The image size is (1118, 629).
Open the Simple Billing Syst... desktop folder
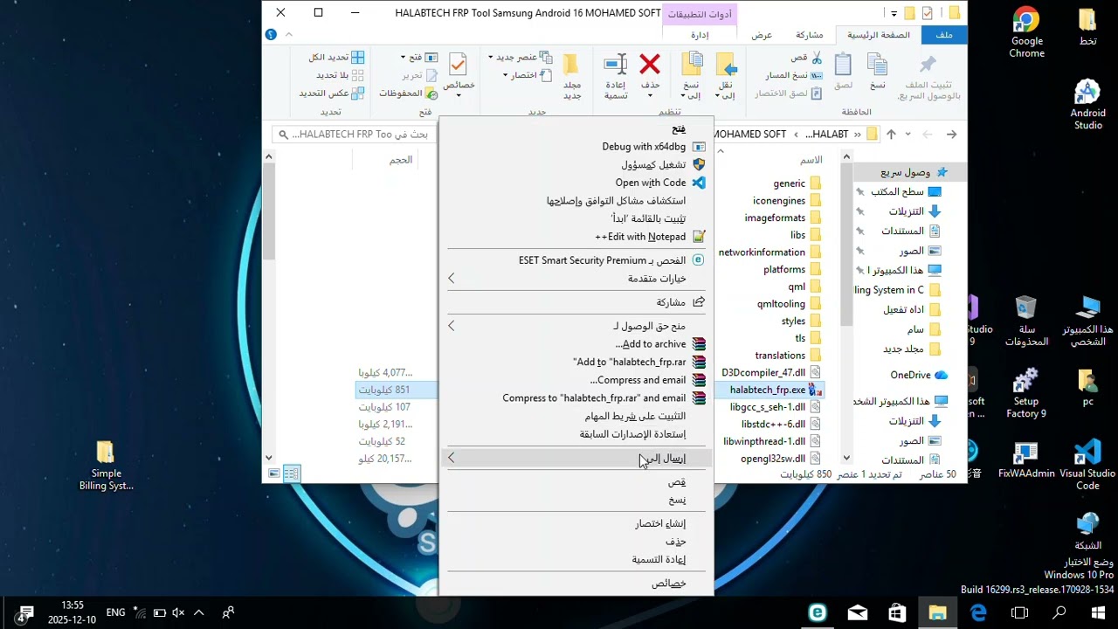pos(106,465)
